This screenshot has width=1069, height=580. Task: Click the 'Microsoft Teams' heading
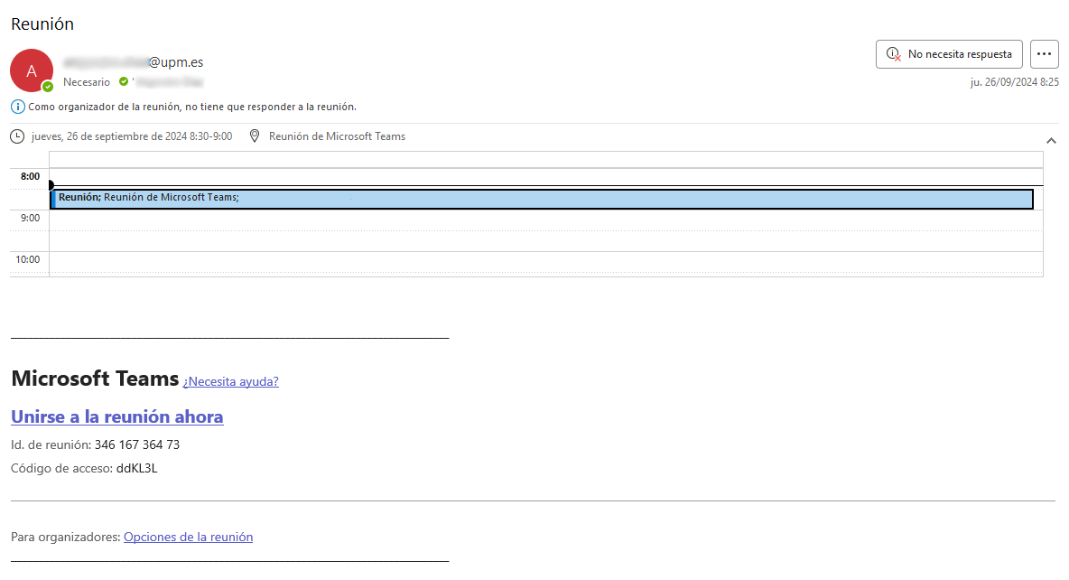point(95,378)
